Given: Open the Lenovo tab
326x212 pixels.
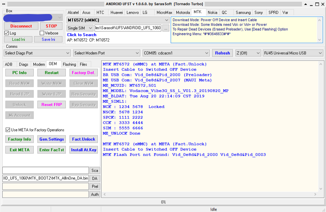Looking at the screenshot, I should [x=133, y=12].
